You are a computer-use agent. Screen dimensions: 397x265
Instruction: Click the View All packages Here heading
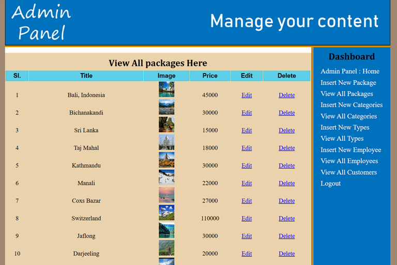click(158, 63)
